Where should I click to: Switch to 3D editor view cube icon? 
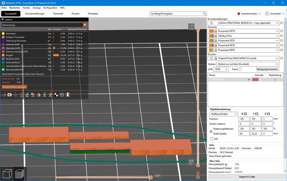click(7, 174)
